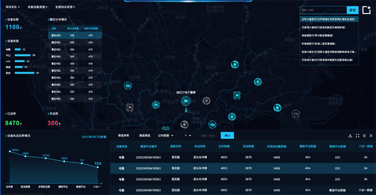Open the 全部执法类型 dropdown
The height and width of the screenshot is (195, 376).
[65, 7]
